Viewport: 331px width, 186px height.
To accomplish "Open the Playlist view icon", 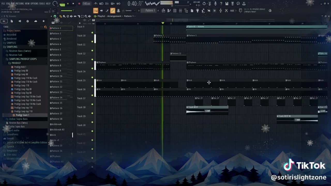I will click(163, 11).
